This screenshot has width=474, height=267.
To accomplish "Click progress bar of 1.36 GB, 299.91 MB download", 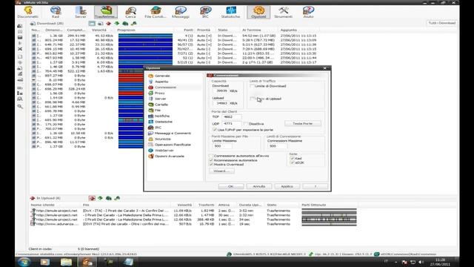I will click(145, 36).
